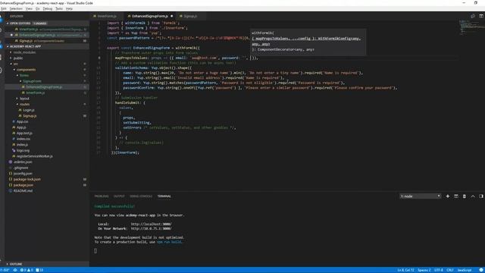The image size is (485, 273).
Task: Click the info icon beside README.md
Action: point(11,191)
